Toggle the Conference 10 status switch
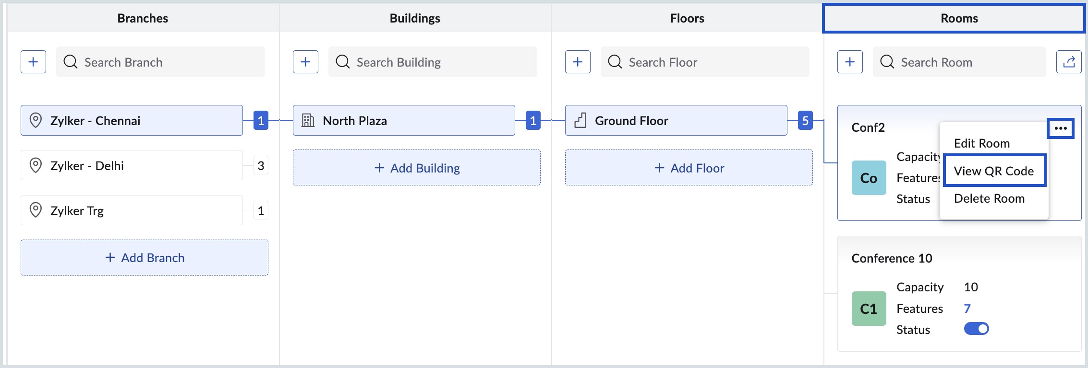This screenshot has width=1088, height=368. click(x=976, y=329)
